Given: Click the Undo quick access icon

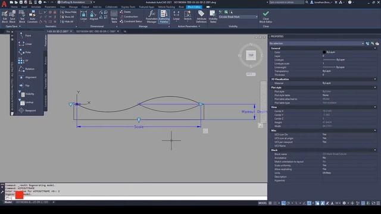Looking at the screenshot, I should pos(45,2).
